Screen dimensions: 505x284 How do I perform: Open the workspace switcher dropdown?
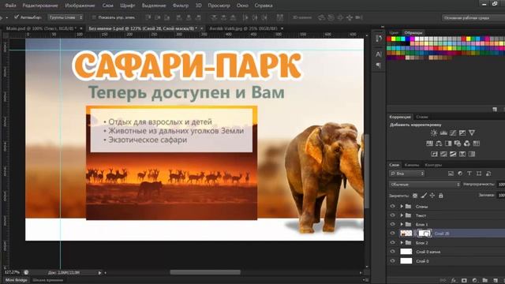point(473,17)
